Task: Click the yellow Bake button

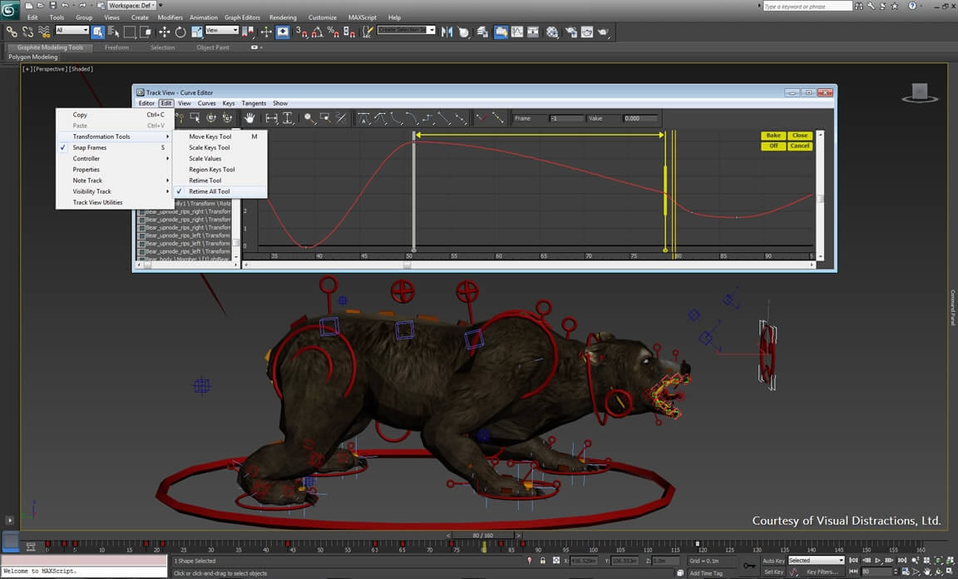Action: [x=773, y=136]
